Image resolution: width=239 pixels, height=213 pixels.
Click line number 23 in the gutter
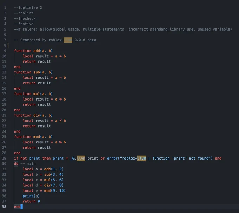coord(4,126)
